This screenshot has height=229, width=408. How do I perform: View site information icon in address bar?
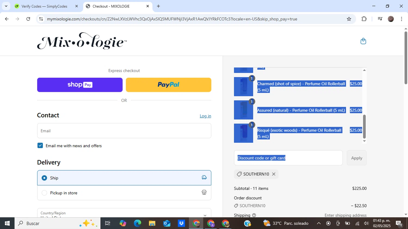[41, 19]
